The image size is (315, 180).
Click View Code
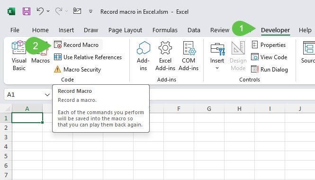click(x=269, y=57)
